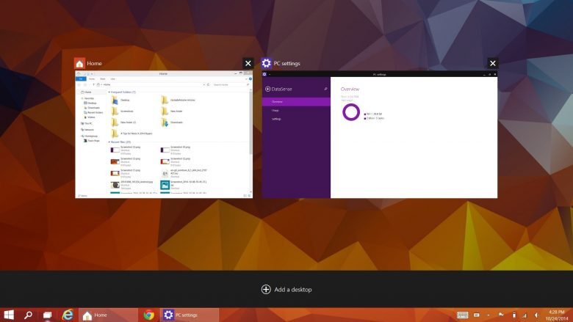The image size is (573, 322).
Task: Open the touch keyboard from system tray
Action: point(463,315)
